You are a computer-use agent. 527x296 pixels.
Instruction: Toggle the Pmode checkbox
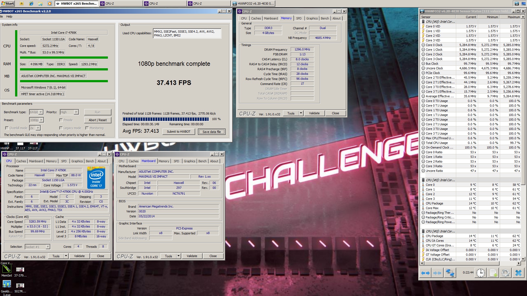click(61, 120)
